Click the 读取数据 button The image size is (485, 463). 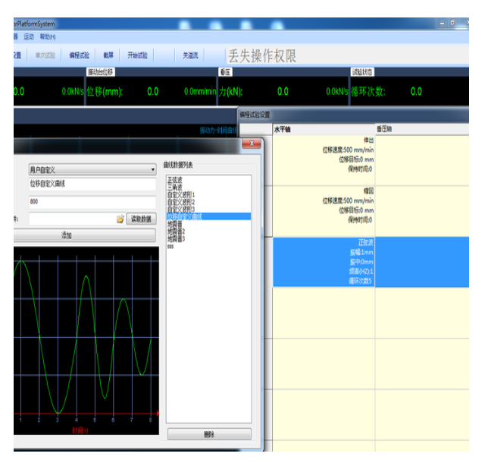141,219
